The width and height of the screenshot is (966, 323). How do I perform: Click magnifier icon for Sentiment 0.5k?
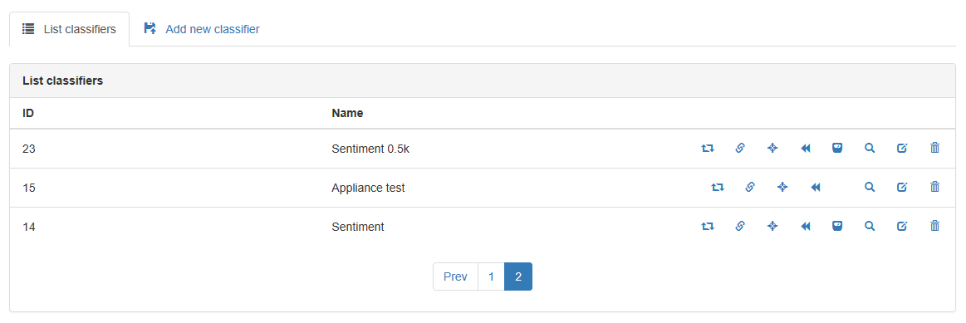coord(870,148)
